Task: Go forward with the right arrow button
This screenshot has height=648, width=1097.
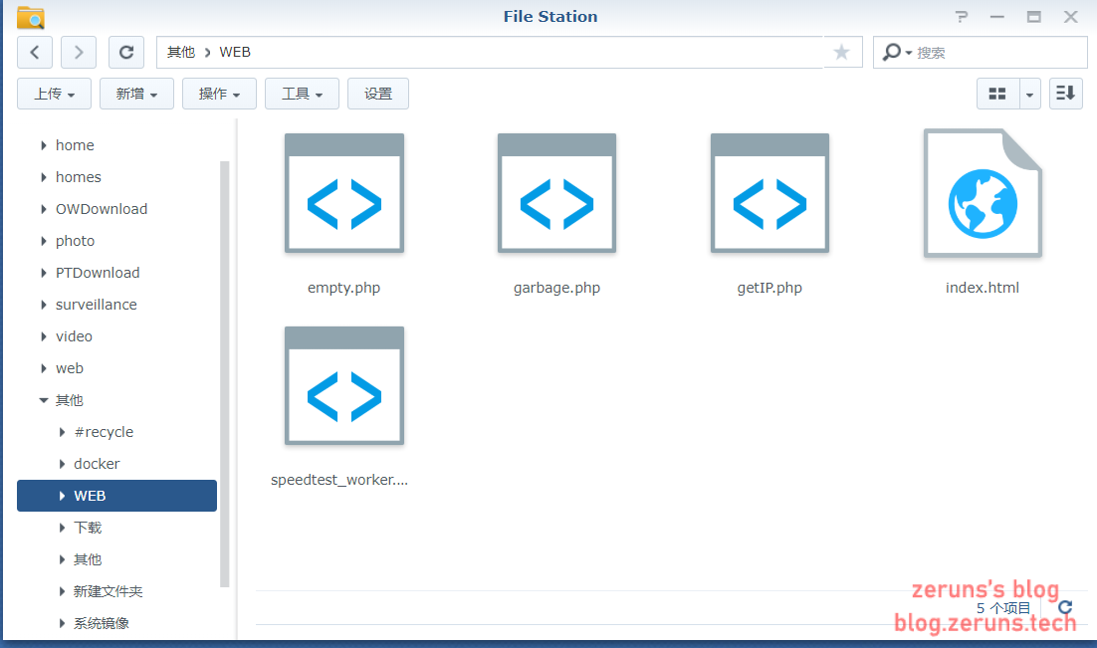Action: 79,53
